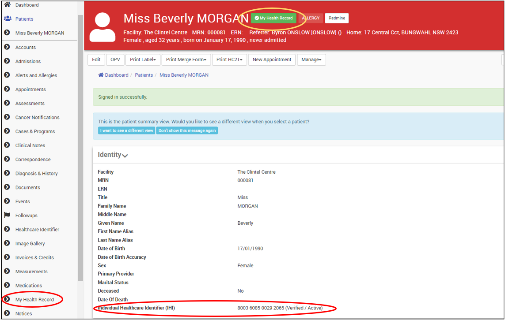Open Image Gallery in the sidebar
The width and height of the screenshot is (505, 320).
coord(30,244)
